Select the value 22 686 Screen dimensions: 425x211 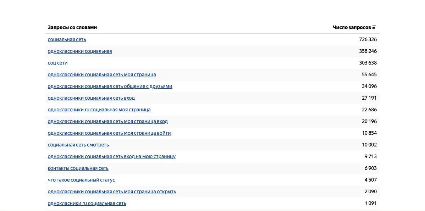[x=369, y=110]
